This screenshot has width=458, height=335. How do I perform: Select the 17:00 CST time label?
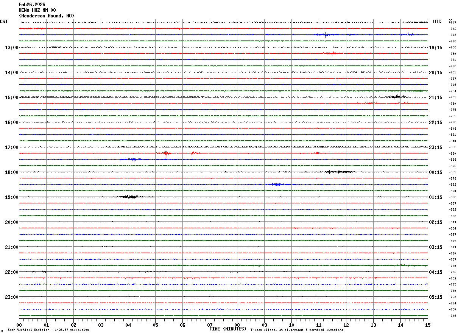(11, 147)
